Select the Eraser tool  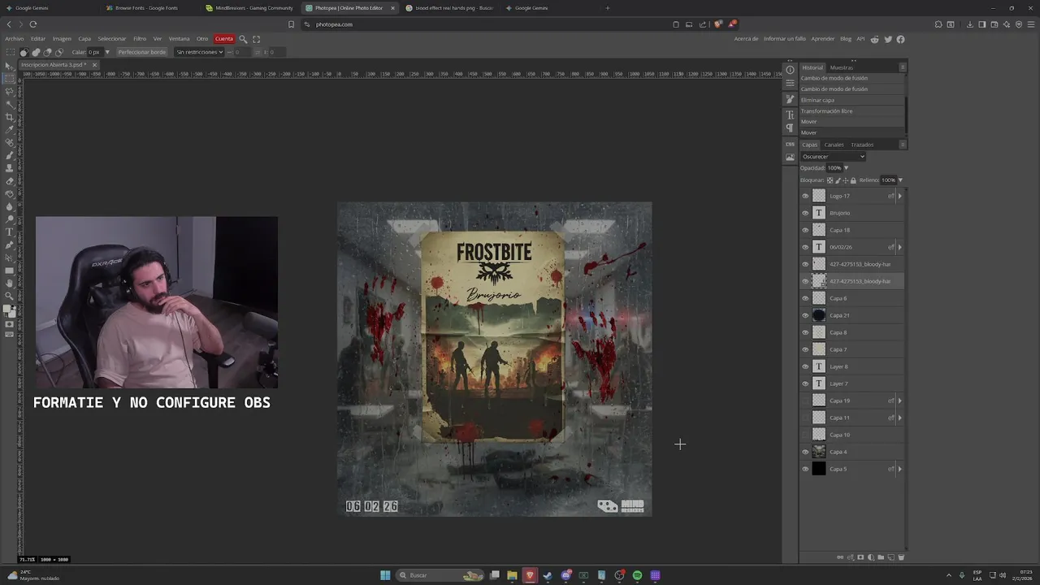click(10, 181)
